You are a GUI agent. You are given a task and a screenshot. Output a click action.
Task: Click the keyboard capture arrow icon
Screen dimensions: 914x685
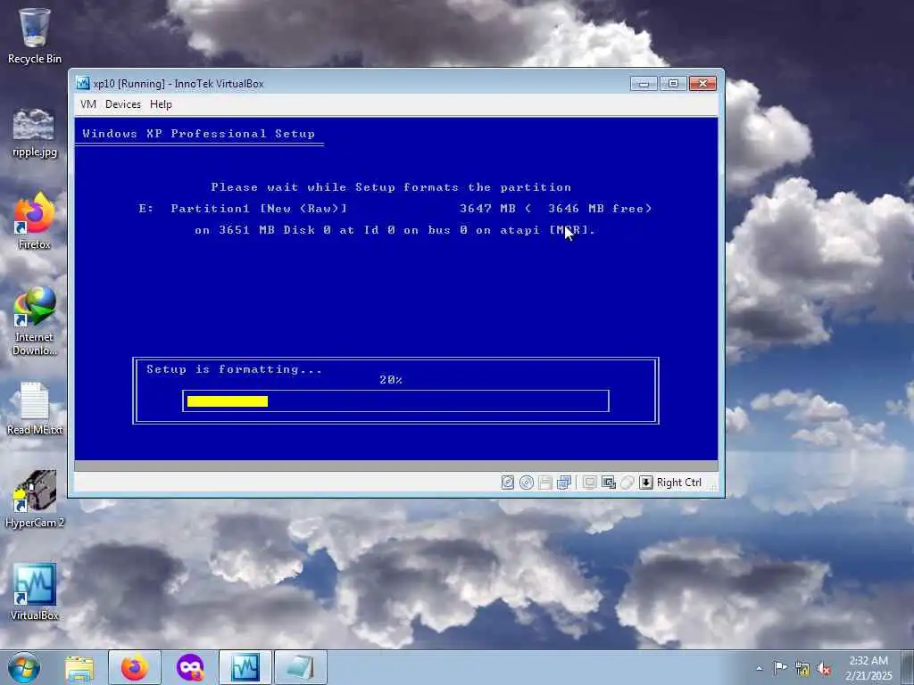click(646, 483)
